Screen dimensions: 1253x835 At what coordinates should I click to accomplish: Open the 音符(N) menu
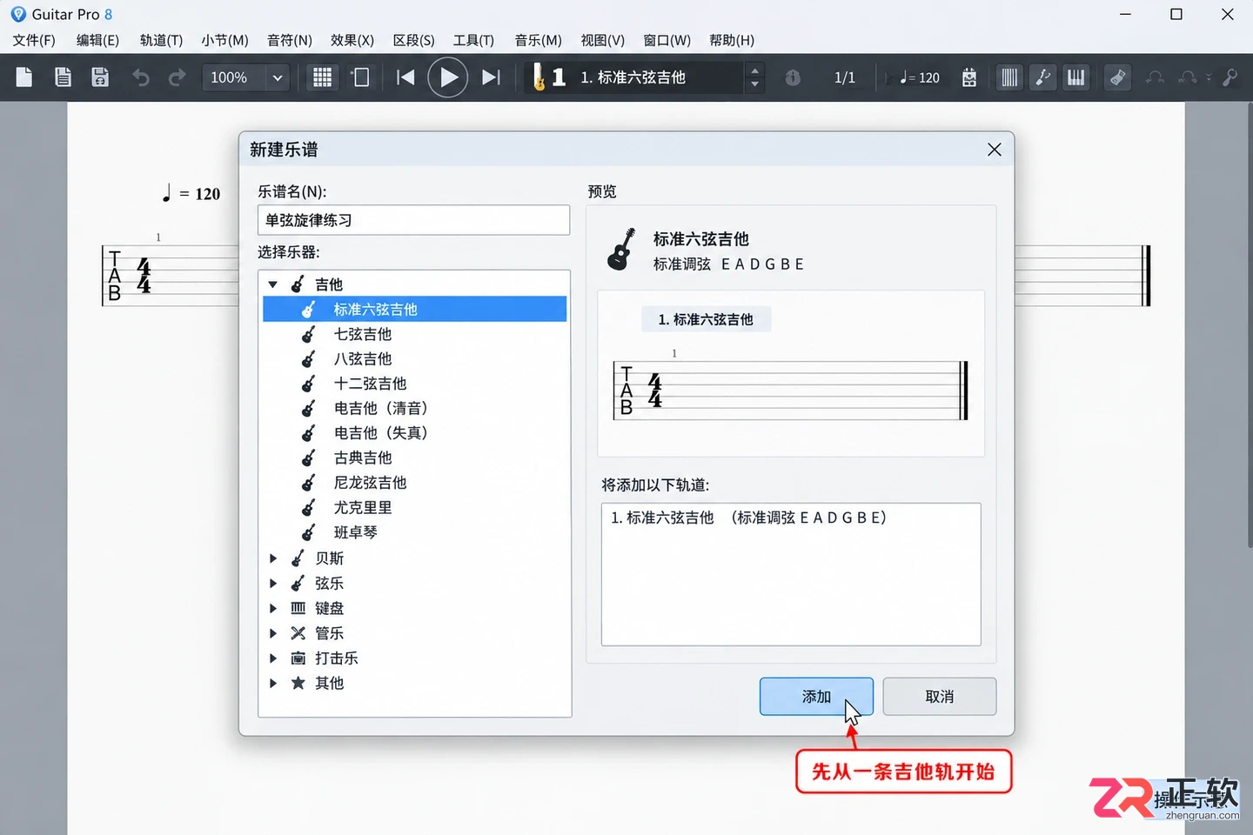(289, 40)
